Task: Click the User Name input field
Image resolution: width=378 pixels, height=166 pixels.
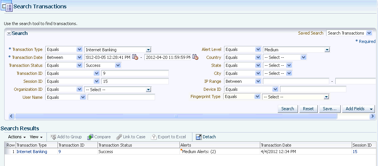Action: point(121,97)
